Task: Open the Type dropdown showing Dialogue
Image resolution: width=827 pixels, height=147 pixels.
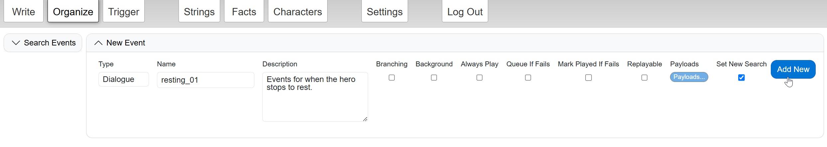Action: point(124,79)
